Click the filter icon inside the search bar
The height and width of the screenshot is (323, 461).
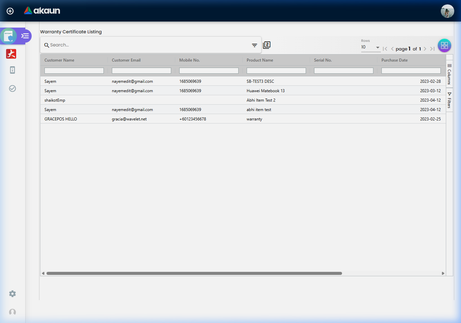(x=254, y=45)
